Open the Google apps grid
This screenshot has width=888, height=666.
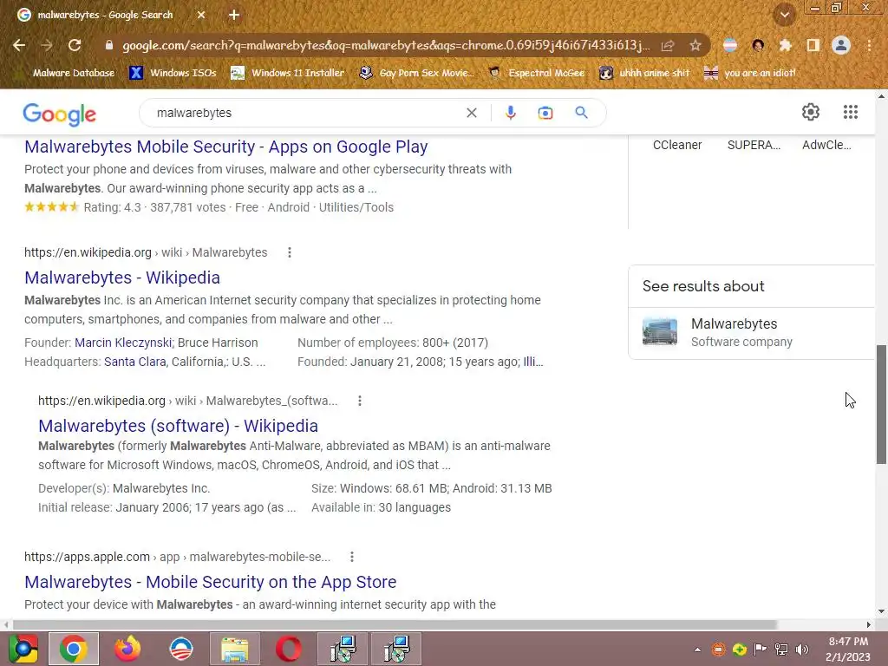tap(850, 112)
